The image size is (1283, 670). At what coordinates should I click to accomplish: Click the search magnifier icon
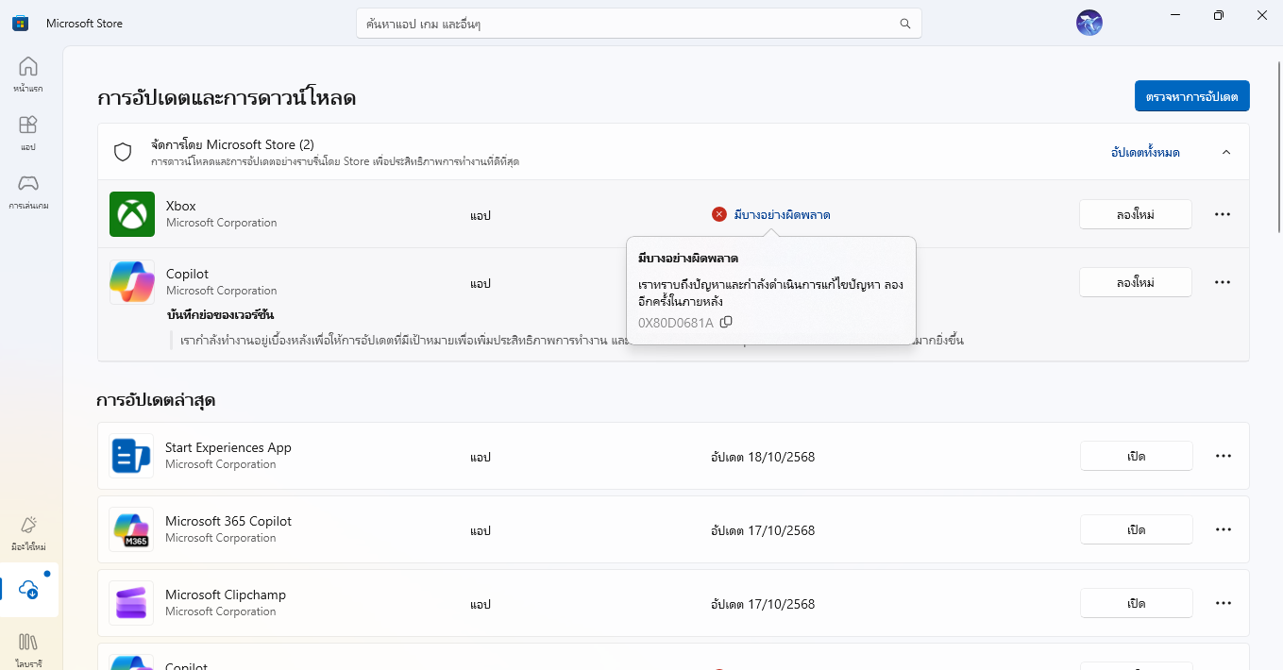click(x=905, y=24)
